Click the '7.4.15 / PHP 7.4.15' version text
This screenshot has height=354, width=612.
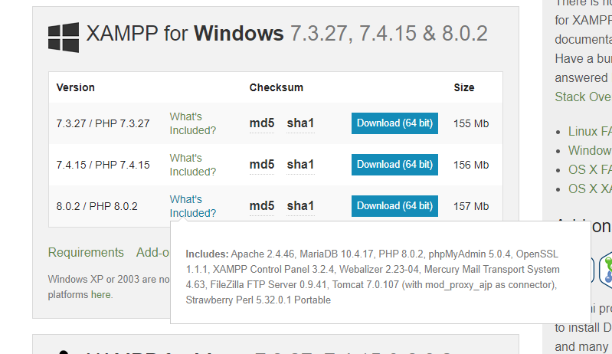tap(103, 165)
